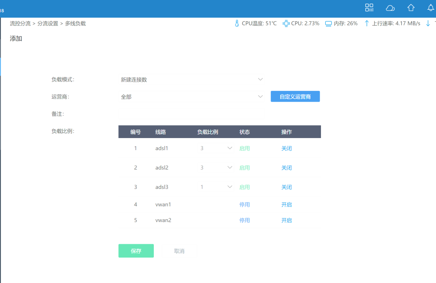Click 开启 link for vwan2

pos(286,220)
